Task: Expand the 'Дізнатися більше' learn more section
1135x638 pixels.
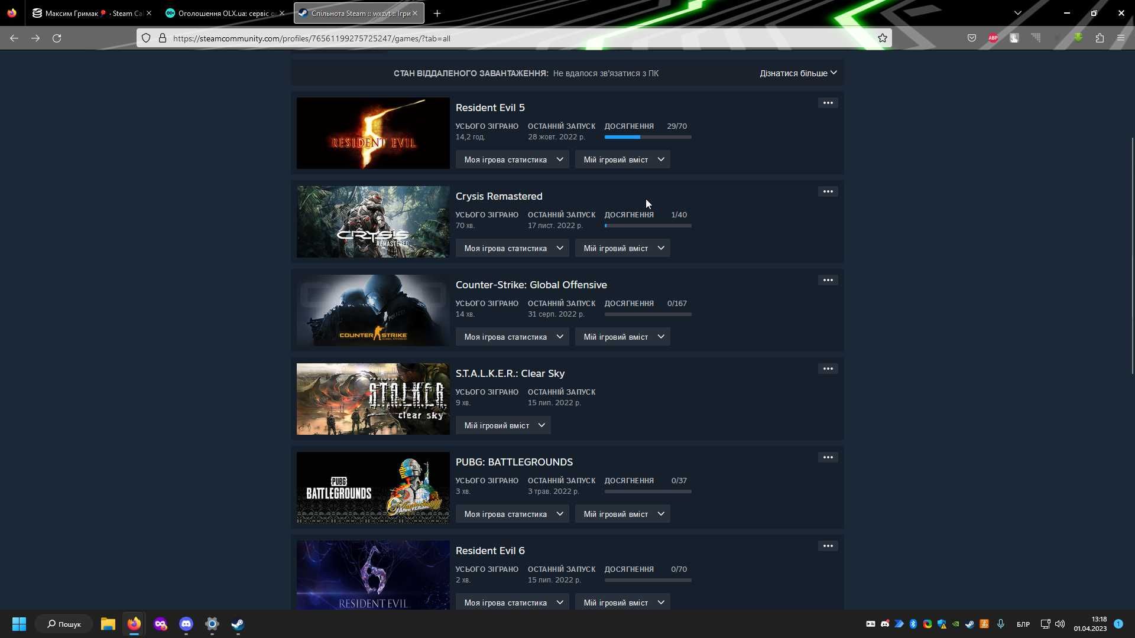Action: click(798, 73)
